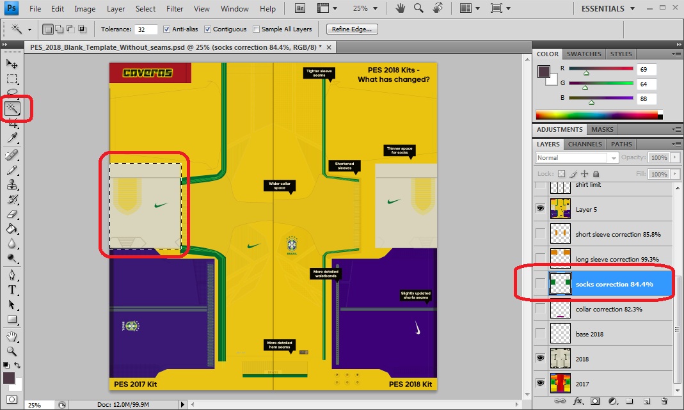Toggle Lock transparent pixels icon

(x=561, y=173)
